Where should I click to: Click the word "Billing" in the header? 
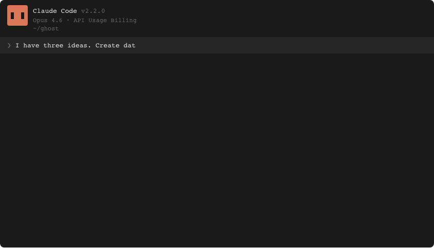click(123, 21)
